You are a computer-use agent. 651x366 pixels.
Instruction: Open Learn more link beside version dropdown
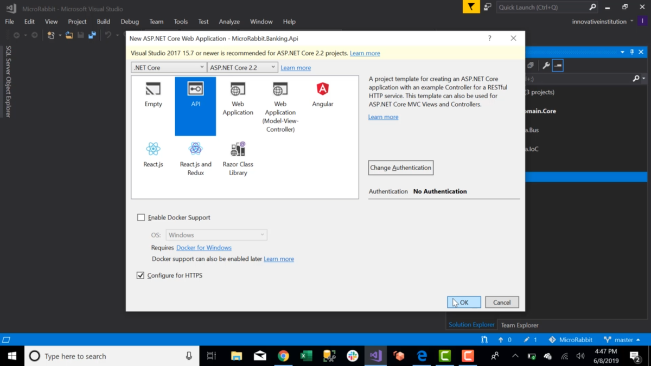click(296, 68)
